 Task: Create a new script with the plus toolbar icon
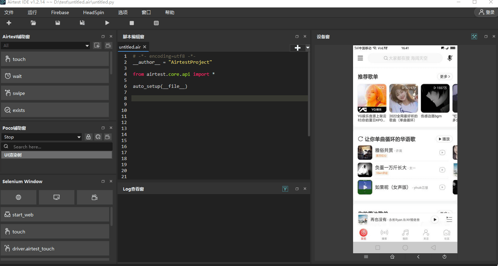pos(9,23)
